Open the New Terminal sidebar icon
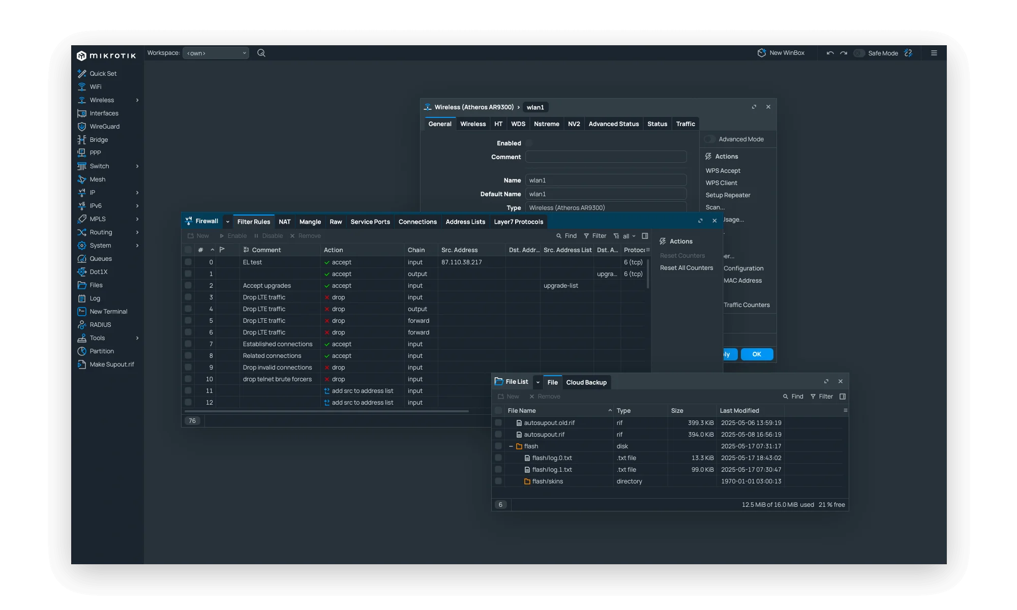 pos(82,312)
